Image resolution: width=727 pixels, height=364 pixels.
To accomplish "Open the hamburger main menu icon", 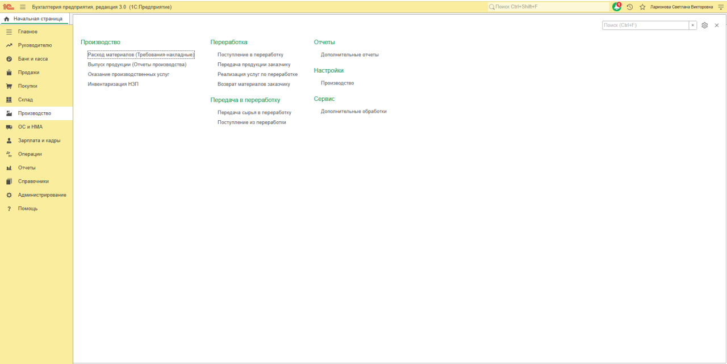I will 23,7.
